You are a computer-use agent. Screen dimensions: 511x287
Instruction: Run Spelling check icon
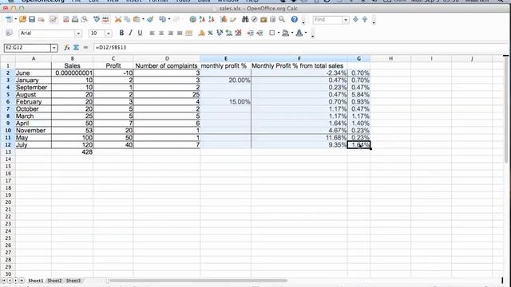click(97, 19)
